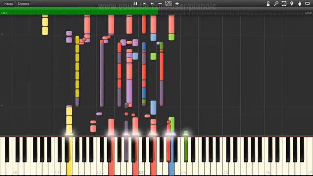Screen dimensions: 313x176
Task: Jump to unplayed part of progress bar
Action: [236, 11]
